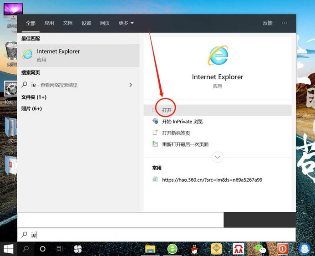
Task: Click the reopen last session icon
Action: point(155,144)
